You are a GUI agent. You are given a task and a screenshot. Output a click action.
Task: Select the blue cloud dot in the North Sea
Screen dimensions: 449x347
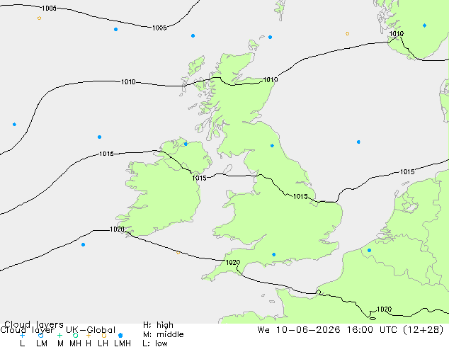tap(358, 142)
